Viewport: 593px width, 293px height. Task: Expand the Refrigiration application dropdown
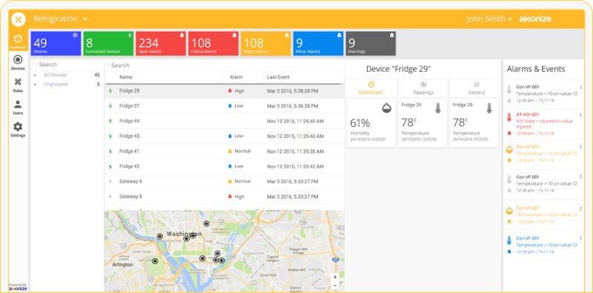click(x=61, y=19)
